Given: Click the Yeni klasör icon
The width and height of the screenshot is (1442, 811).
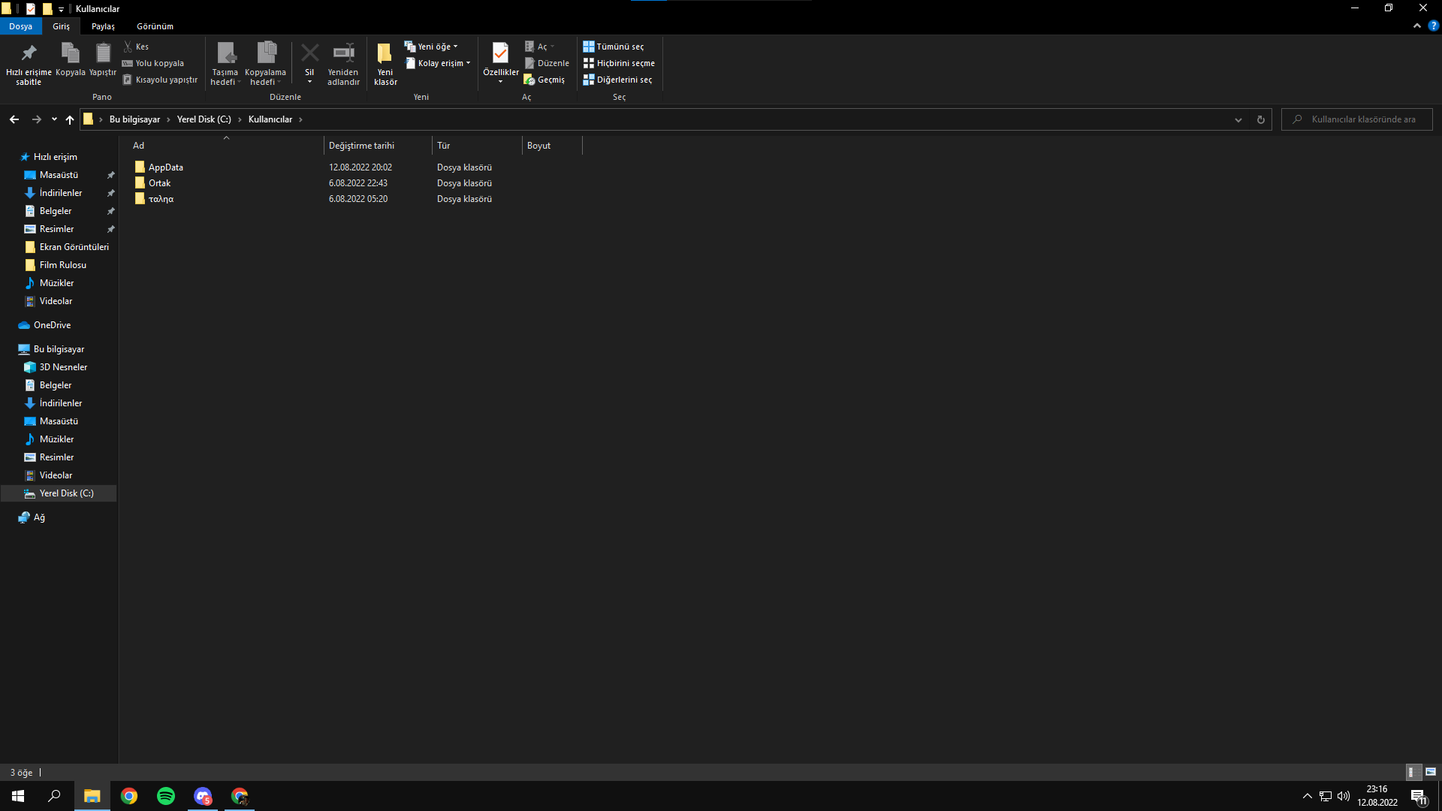Looking at the screenshot, I should point(385,53).
